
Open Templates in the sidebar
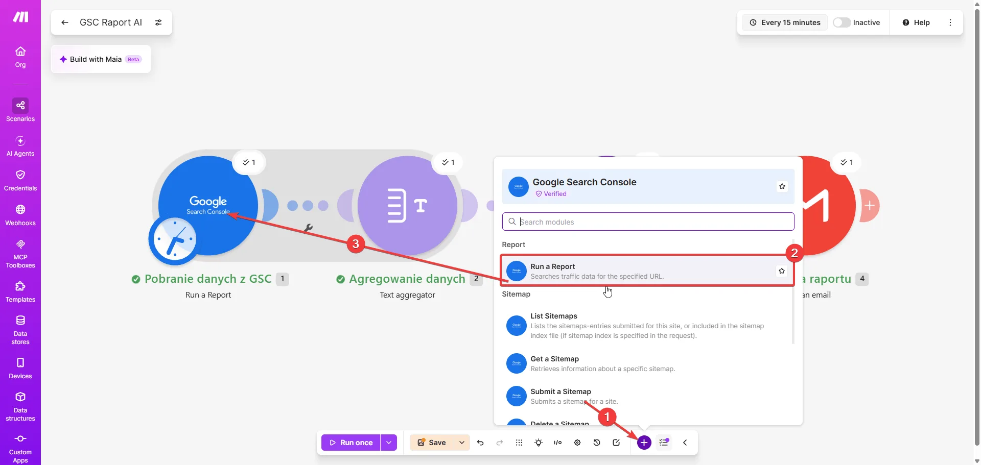pyautogui.click(x=20, y=292)
